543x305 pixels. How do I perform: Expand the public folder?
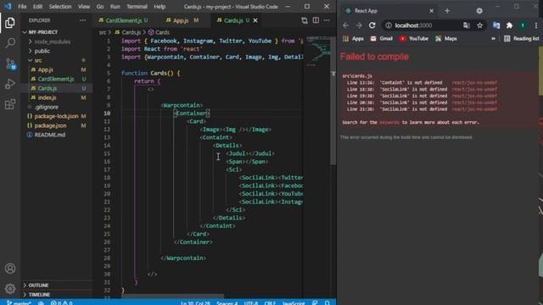tap(42, 51)
